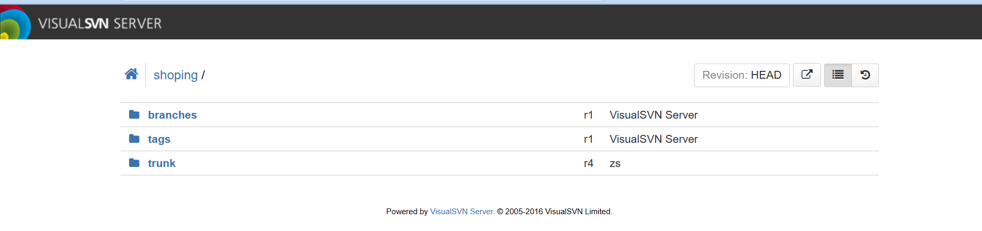Viewport: 982px width, 231px height.
Task: Click revision r4 in trunk row
Action: [x=588, y=163]
